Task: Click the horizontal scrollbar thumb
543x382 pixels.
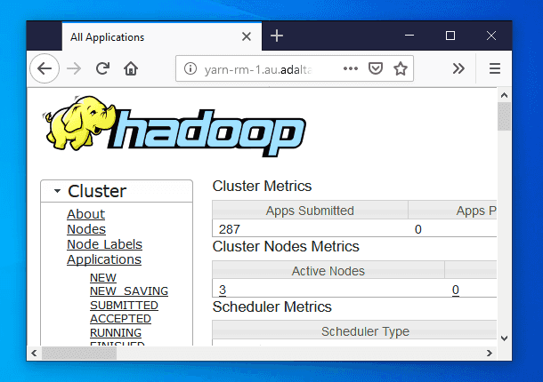Action: tap(79, 354)
